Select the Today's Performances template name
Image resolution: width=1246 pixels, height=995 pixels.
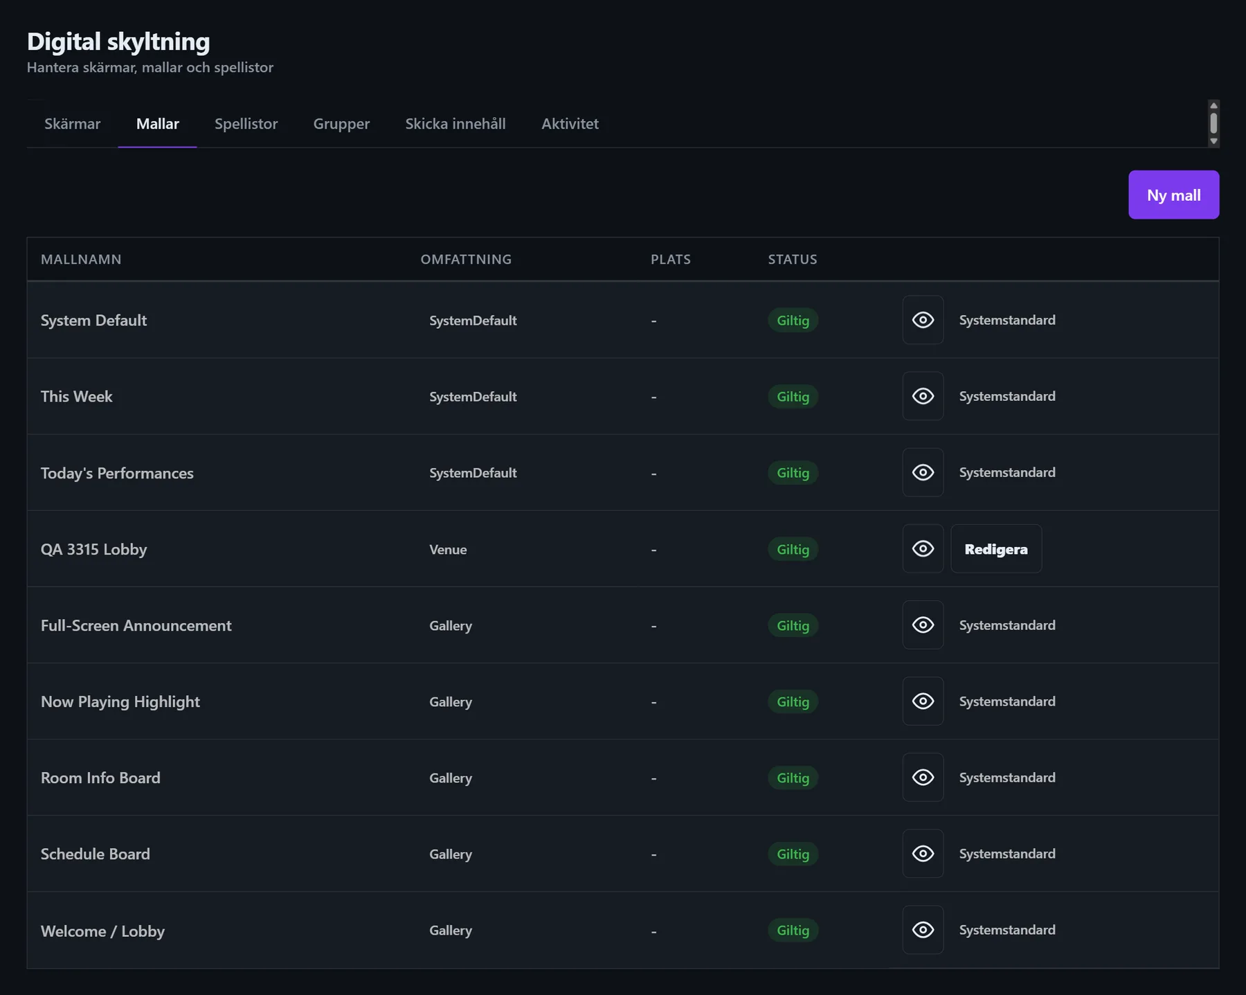click(x=117, y=473)
